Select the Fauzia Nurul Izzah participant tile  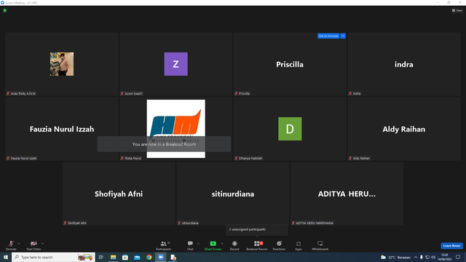(x=62, y=129)
